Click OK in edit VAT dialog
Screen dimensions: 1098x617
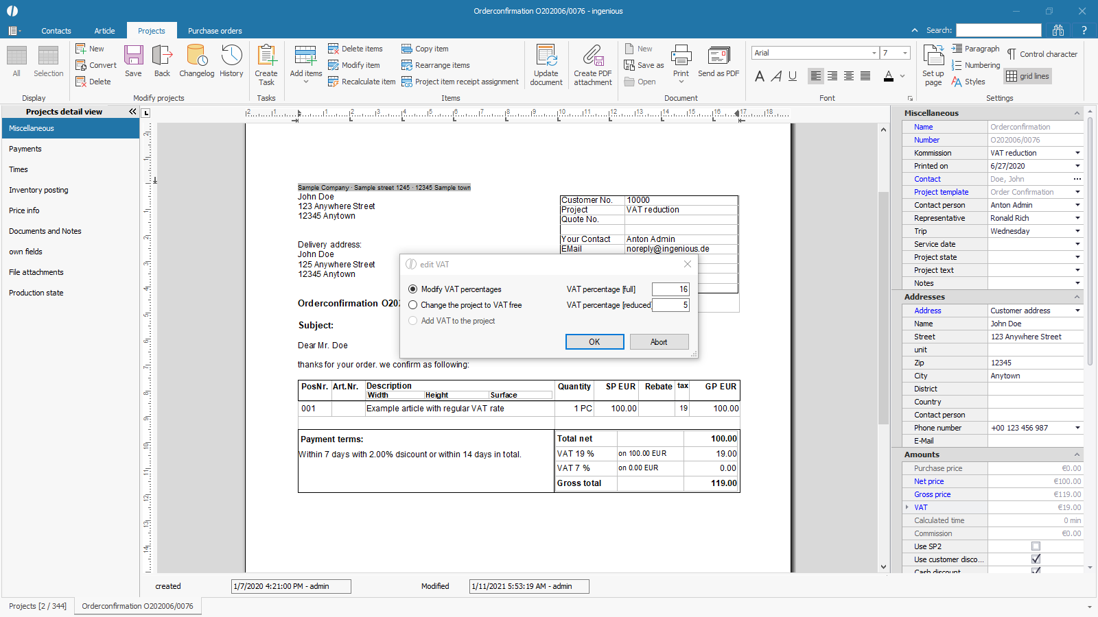(594, 342)
